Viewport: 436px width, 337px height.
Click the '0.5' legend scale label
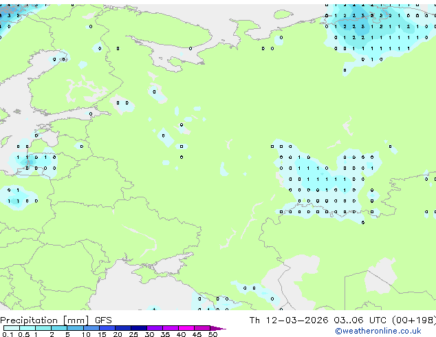23,334
